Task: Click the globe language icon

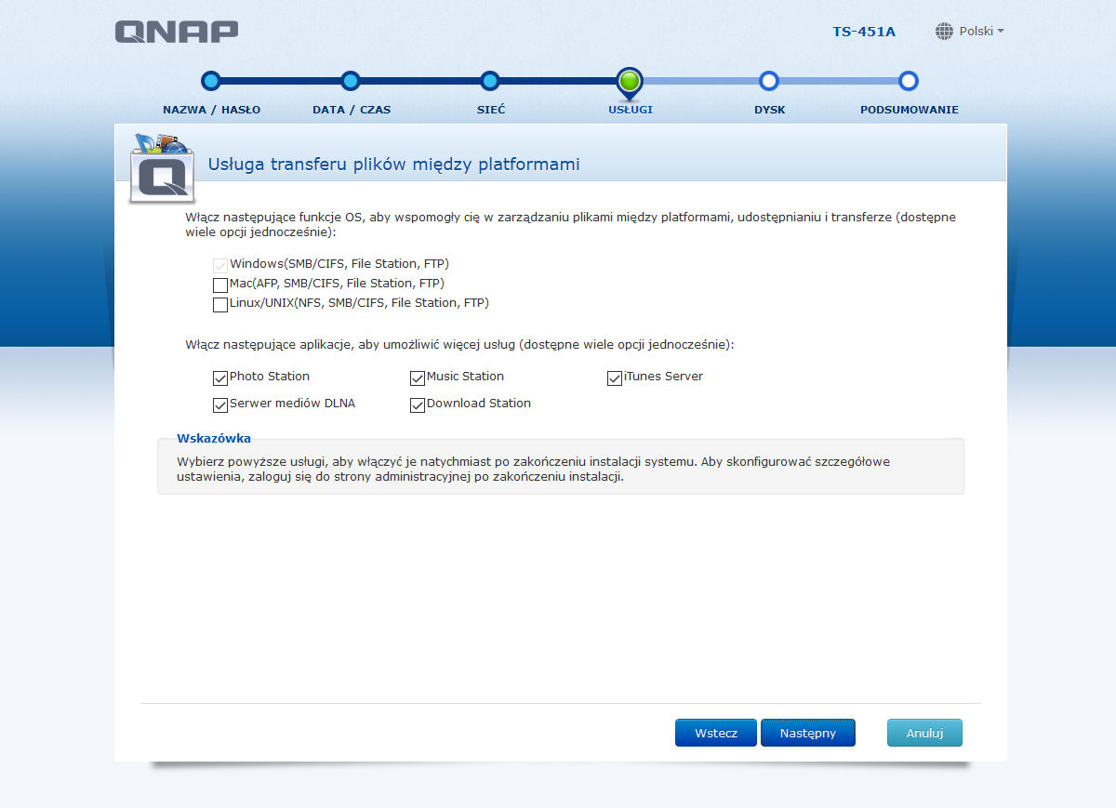Action: pos(944,32)
